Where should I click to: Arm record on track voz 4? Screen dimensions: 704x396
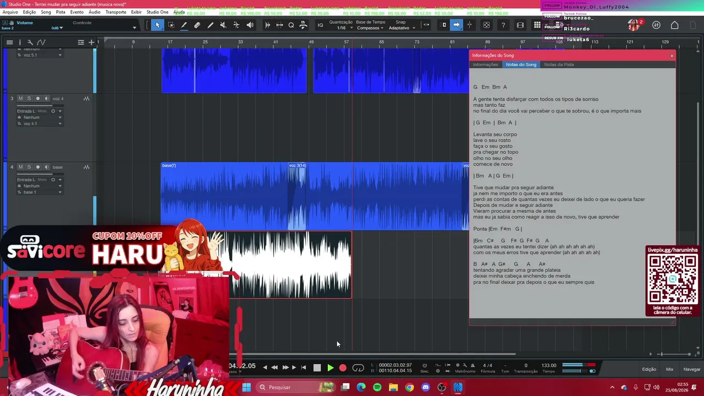38,98
